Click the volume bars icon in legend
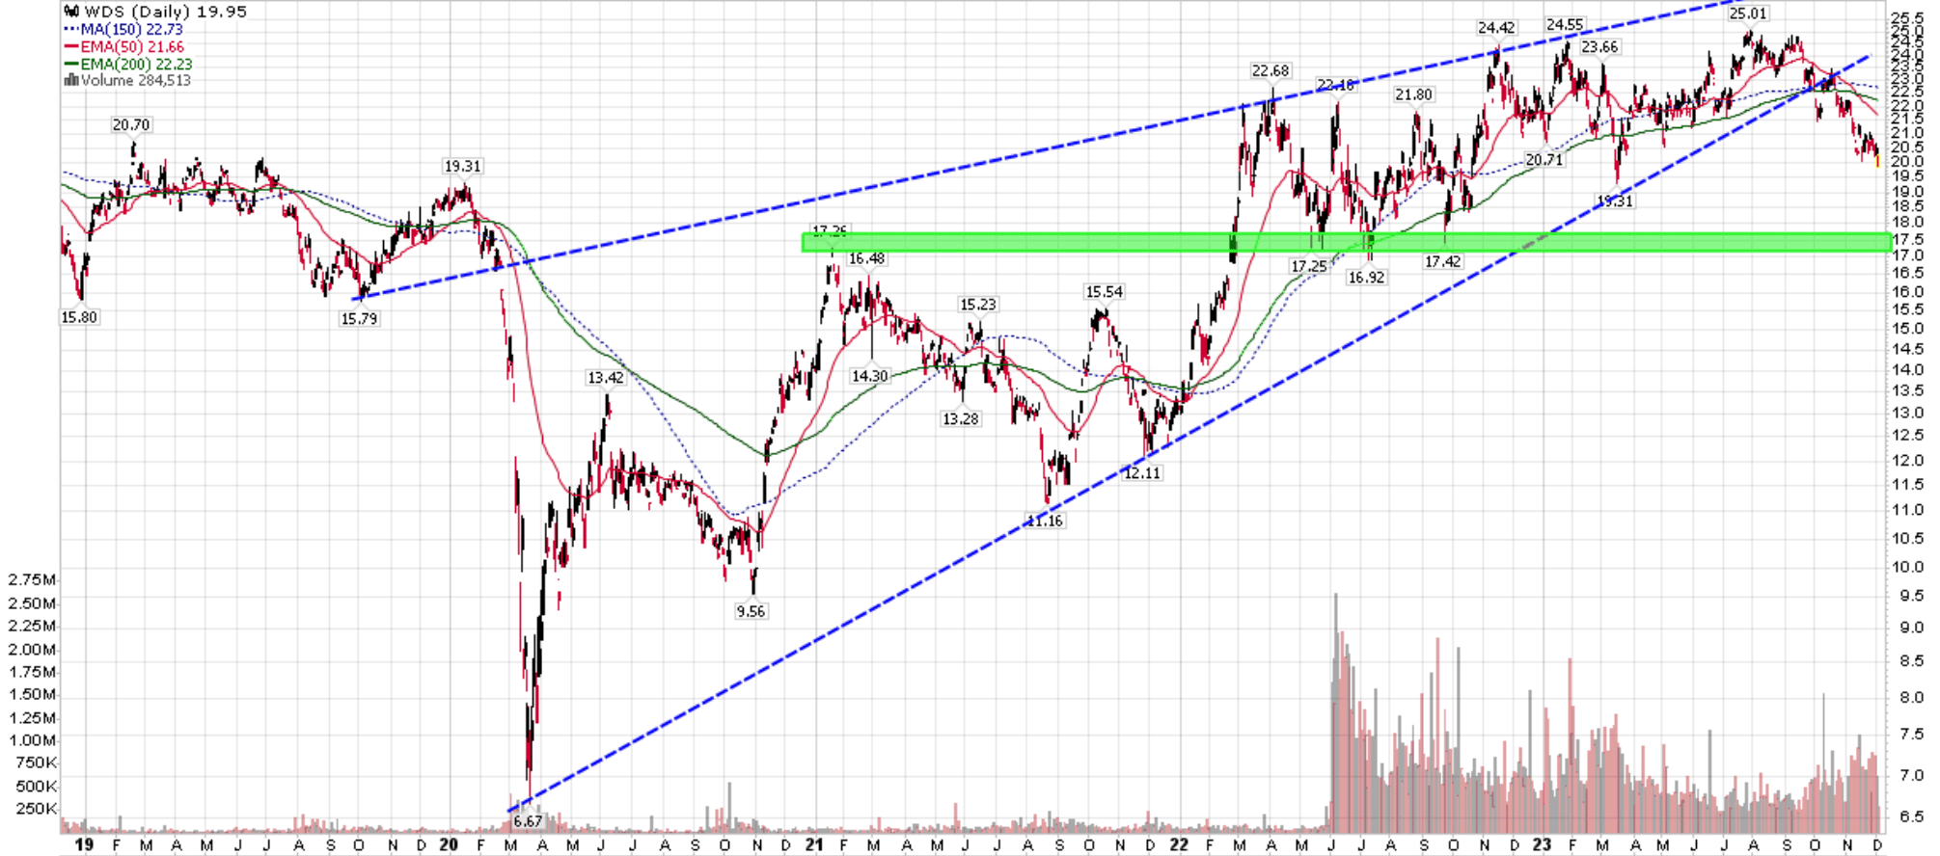This screenshot has height=856, width=1940. (71, 80)
